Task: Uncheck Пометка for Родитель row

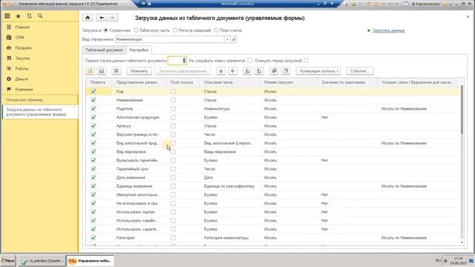Action: 94,108
